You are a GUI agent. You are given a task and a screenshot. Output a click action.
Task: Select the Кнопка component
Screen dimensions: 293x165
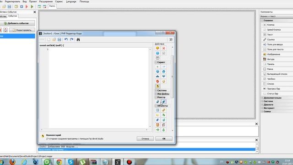click(278, 25)
